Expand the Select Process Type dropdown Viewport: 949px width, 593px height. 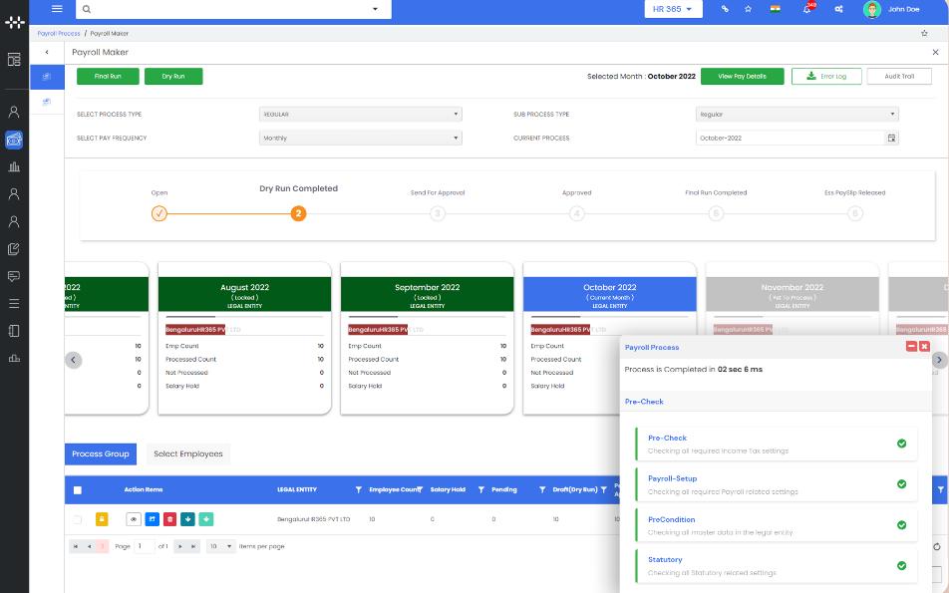(x=360, y=115)
